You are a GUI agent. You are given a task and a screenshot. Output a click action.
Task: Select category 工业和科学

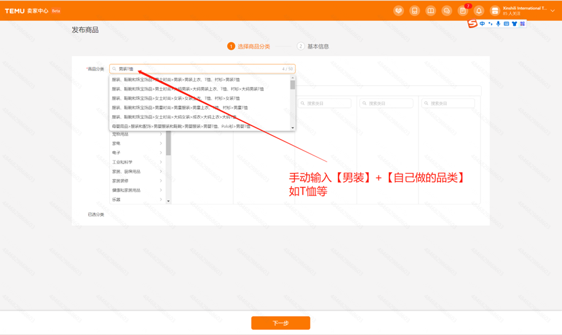point(122,162)
